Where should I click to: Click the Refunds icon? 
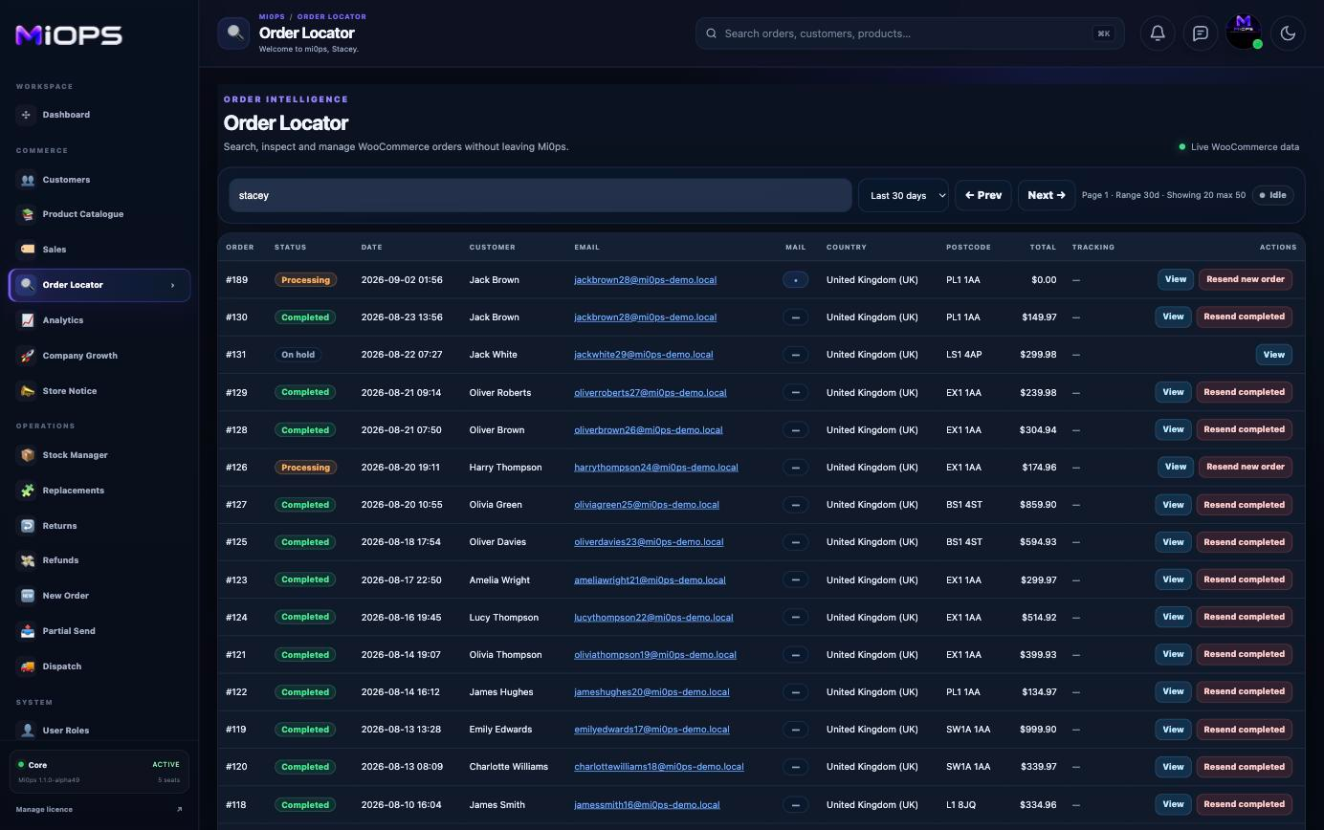tap(27, 560)
